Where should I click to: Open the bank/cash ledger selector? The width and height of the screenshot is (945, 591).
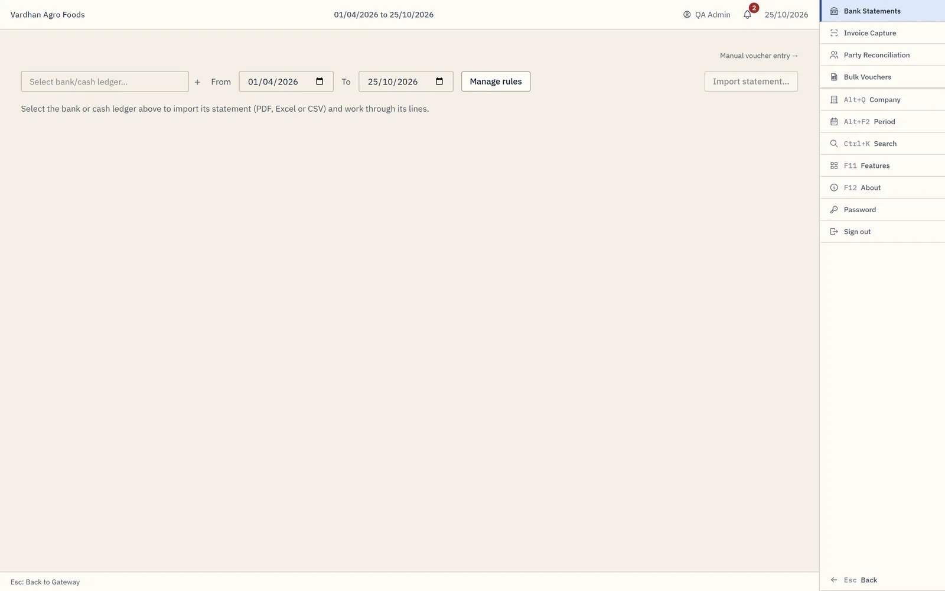[105, 82]
